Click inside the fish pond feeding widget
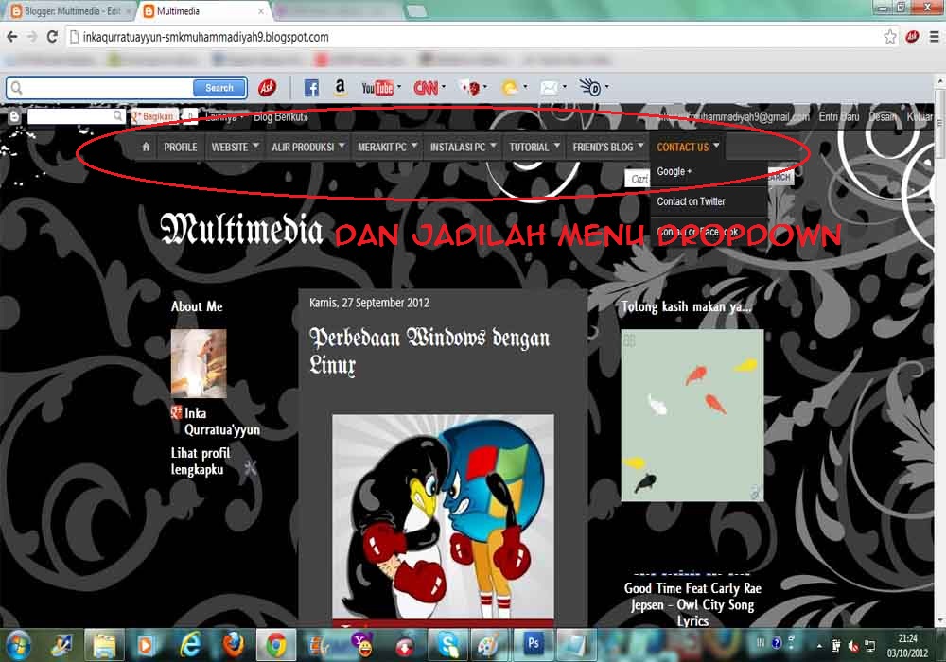The height and width of the screenshot is (662, 946). click(x=692, y=415)
